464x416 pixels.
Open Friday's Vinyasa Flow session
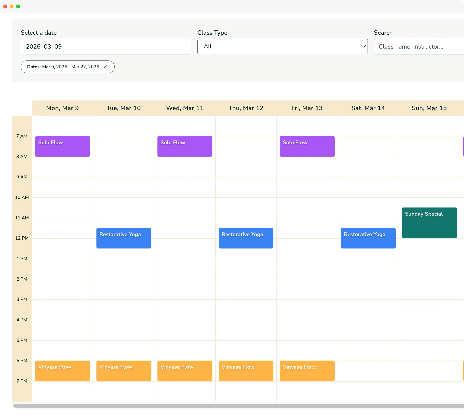[307, 371]
